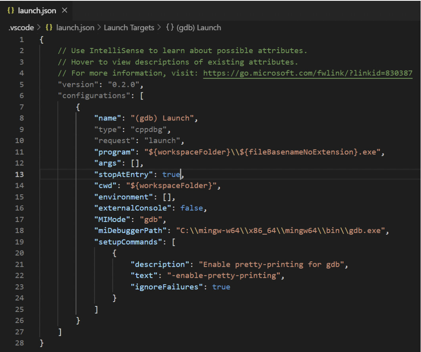This screenshot has height=352, width=421.
Task: Click Launch Targets breadcrumb segment
Action: (x=129, y=28)
